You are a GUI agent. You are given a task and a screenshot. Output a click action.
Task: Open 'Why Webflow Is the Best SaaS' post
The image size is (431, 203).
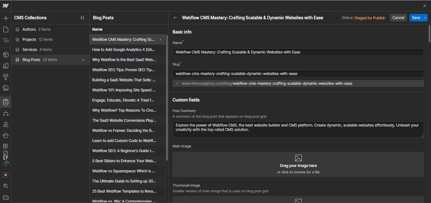tap(127, 60)
